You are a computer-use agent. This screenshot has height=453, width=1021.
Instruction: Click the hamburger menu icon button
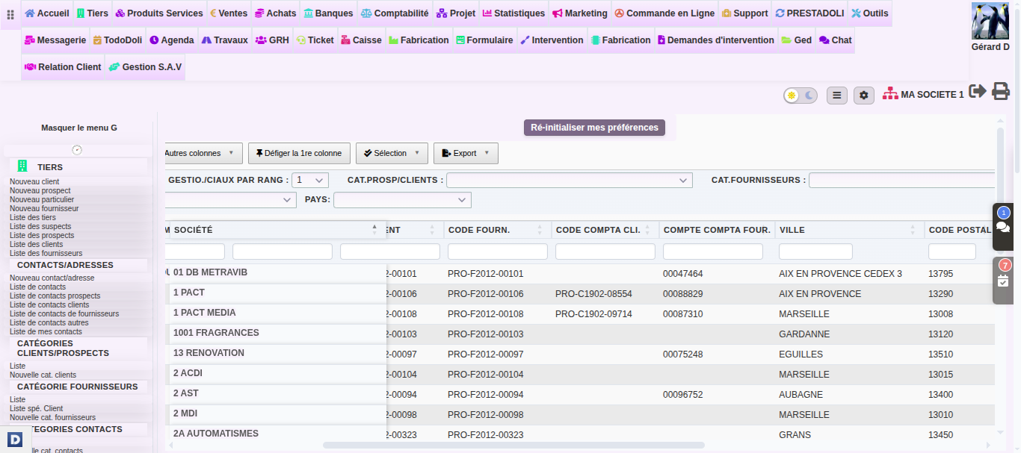point(837,96)
